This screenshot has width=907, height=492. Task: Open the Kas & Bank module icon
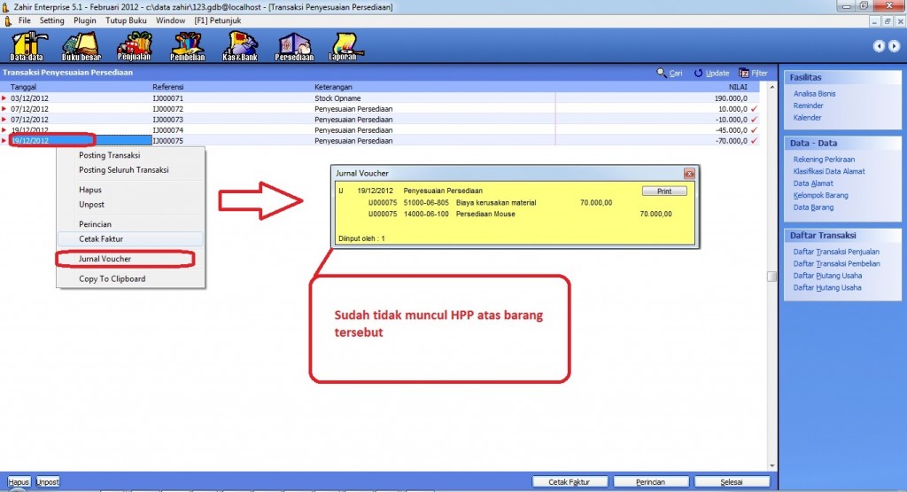pos(241,46)
